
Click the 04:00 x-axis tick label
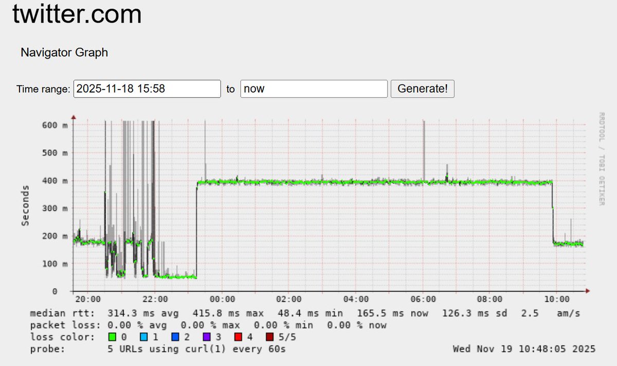coord(356,299)
